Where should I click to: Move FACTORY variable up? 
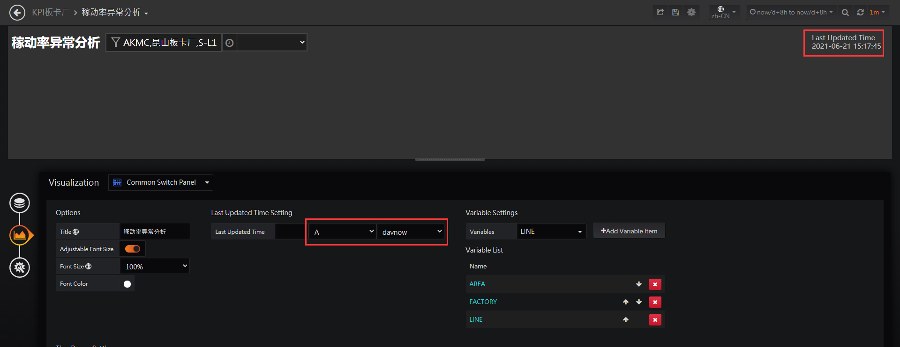(626, 302)
